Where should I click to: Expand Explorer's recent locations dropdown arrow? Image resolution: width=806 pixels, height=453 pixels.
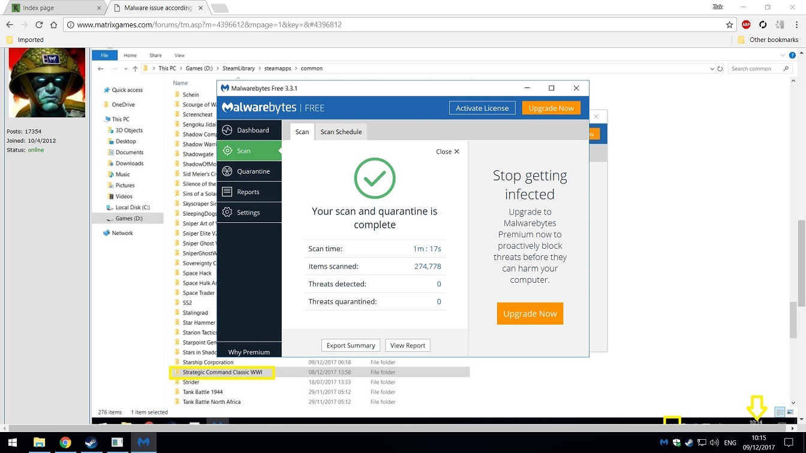(125, 69)
